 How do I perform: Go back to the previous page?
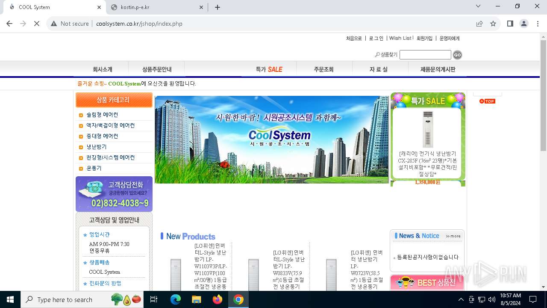pyautogui.click(x=9, y=24)
